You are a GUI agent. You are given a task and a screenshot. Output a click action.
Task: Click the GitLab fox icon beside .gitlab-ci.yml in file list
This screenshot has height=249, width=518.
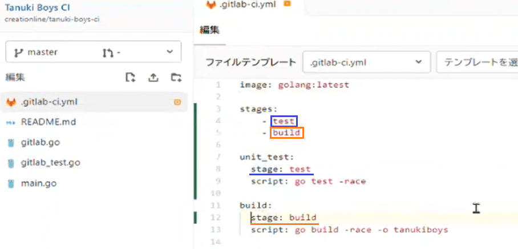click(11, 102)
